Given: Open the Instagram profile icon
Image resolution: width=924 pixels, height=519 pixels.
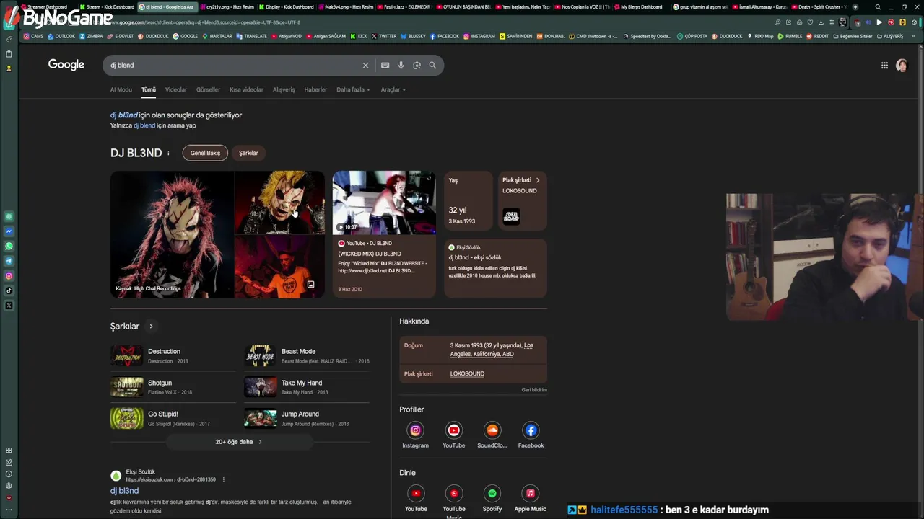Looking at the screenshot, I should coord(415,430).
